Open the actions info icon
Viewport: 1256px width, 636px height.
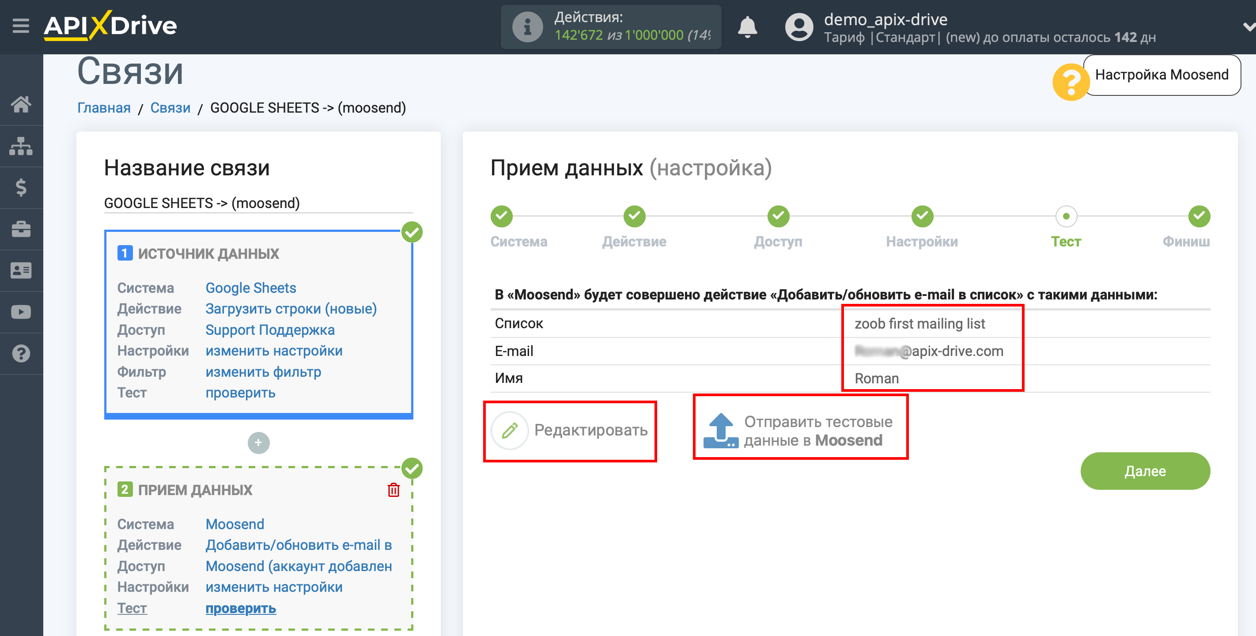click(x=527, y=27)
